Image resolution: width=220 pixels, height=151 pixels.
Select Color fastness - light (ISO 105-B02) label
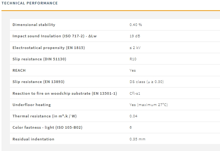pos(47,127)
